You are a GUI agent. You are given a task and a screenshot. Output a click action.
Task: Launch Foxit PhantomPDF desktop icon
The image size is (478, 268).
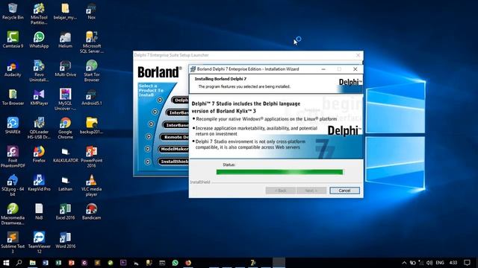click(13, 156)
